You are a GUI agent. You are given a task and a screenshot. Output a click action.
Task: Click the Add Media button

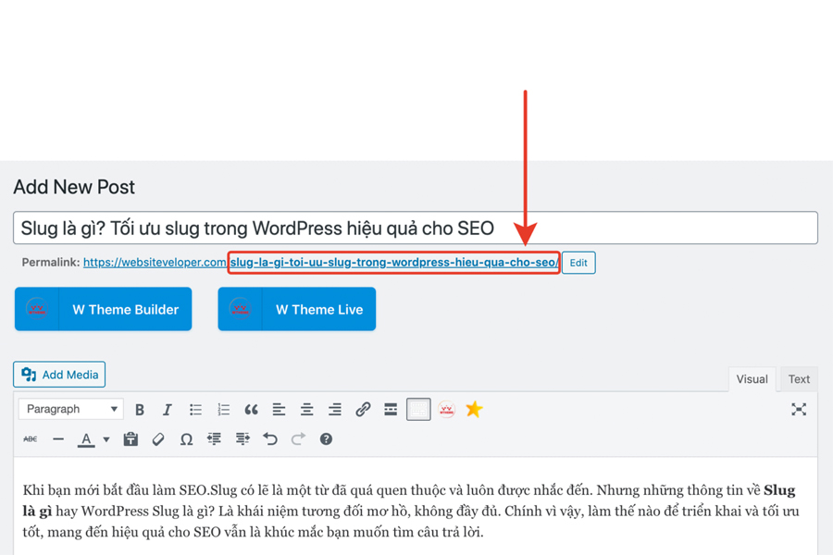pos(59,375)
